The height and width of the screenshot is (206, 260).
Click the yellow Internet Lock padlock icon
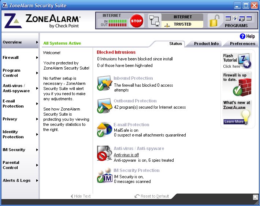(x=214, y=21)
